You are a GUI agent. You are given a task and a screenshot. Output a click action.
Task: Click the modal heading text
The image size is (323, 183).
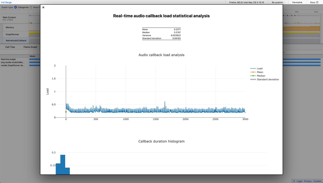161,16
